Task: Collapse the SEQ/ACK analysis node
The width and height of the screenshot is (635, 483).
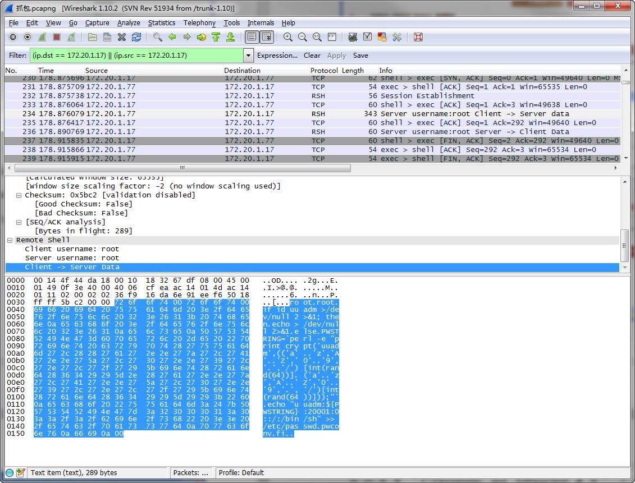Action: click(20, 222)
